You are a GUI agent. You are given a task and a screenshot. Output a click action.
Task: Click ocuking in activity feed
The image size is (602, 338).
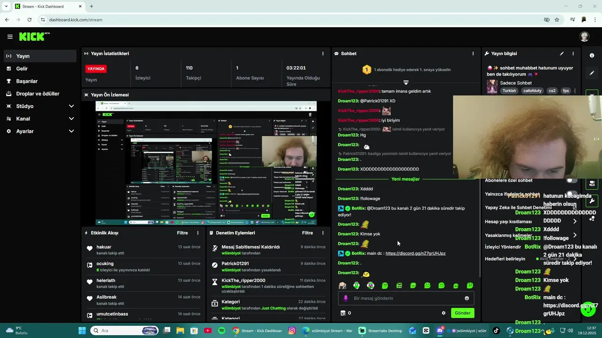click(x=105, y=264)
